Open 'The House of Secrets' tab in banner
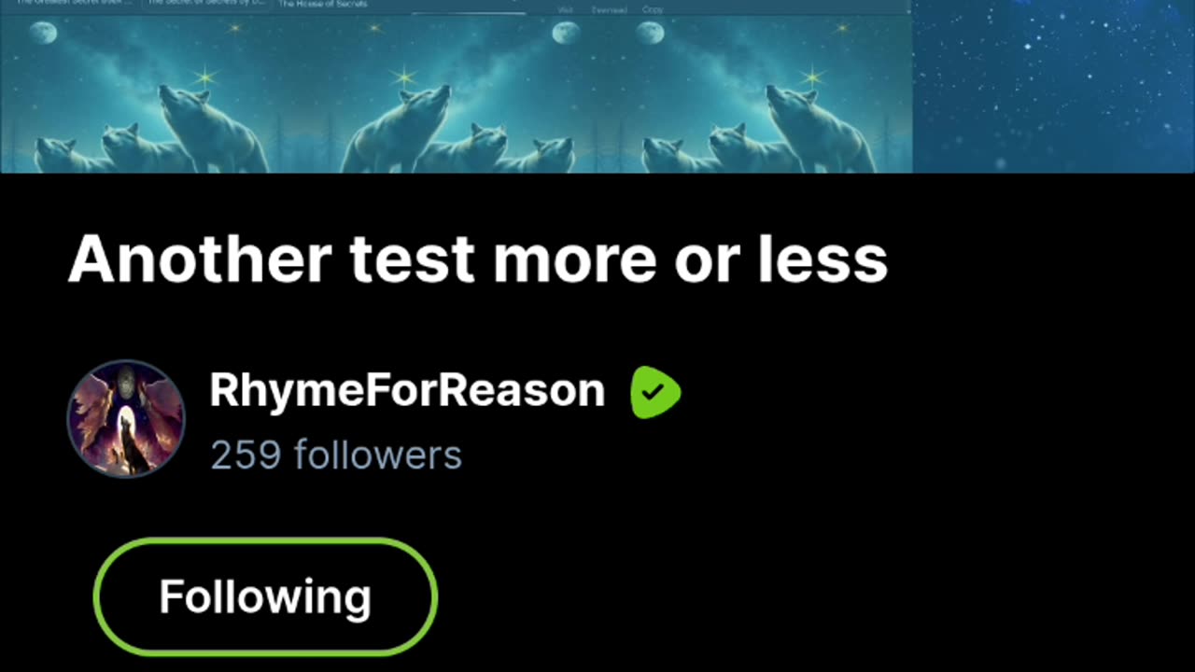This screenshot has width=1195, height=672. coord(323,4)
